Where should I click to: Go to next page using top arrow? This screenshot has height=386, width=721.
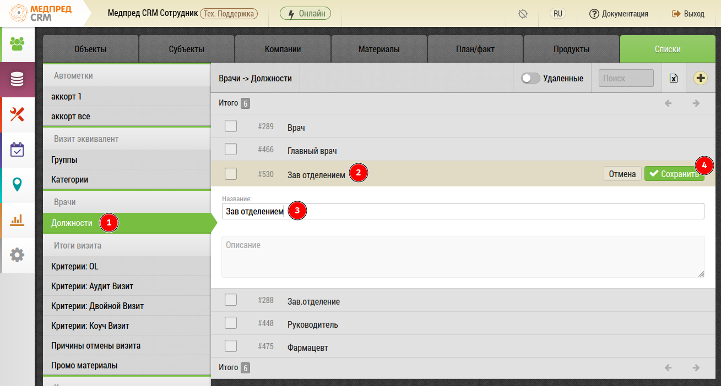696,103
